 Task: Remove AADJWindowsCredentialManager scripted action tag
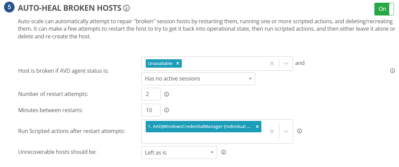pyautogui.click(x=257, y=127)
